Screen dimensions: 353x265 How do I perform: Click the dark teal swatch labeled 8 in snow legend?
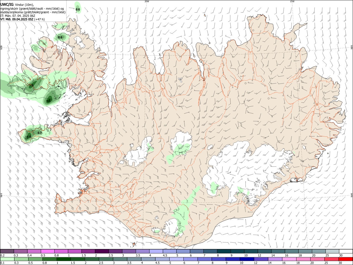click(224, 251)
